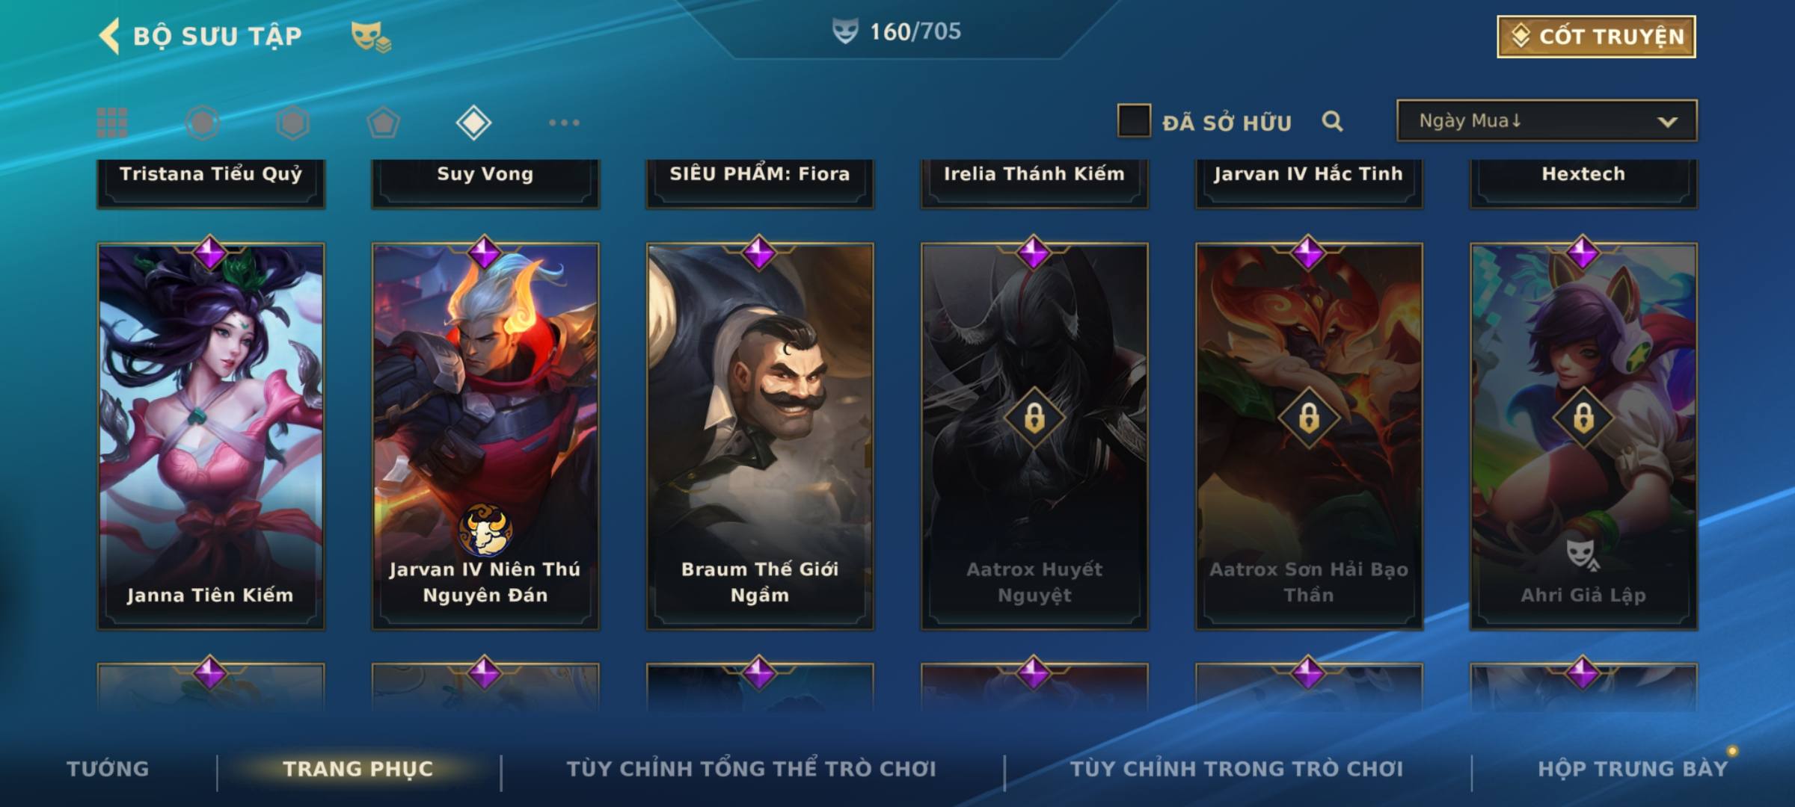Open the Tùy Chỉnh Trong Trò Chơi tab
This screenshot has height=807, width=1795.
(x=1236, y=769)
